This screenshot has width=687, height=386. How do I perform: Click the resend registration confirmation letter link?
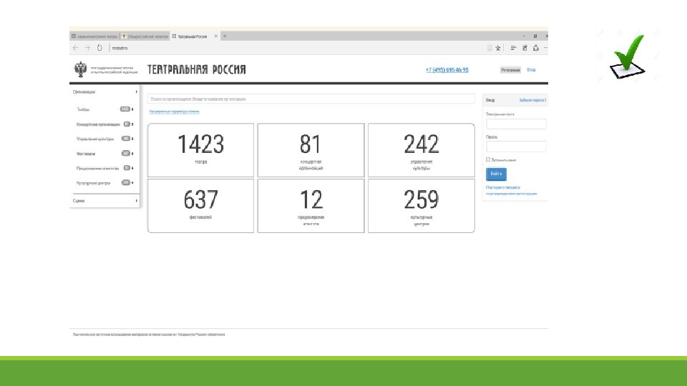pyautogui.click(x=511, y=190)
